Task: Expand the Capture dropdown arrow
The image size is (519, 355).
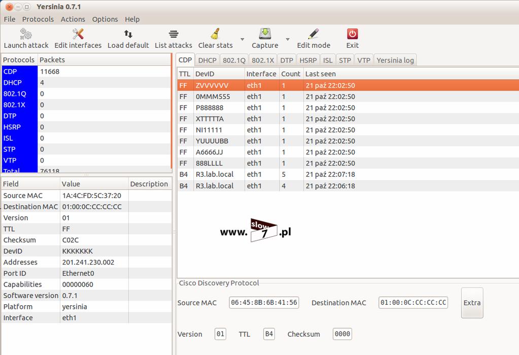Action: coord(288,39)
